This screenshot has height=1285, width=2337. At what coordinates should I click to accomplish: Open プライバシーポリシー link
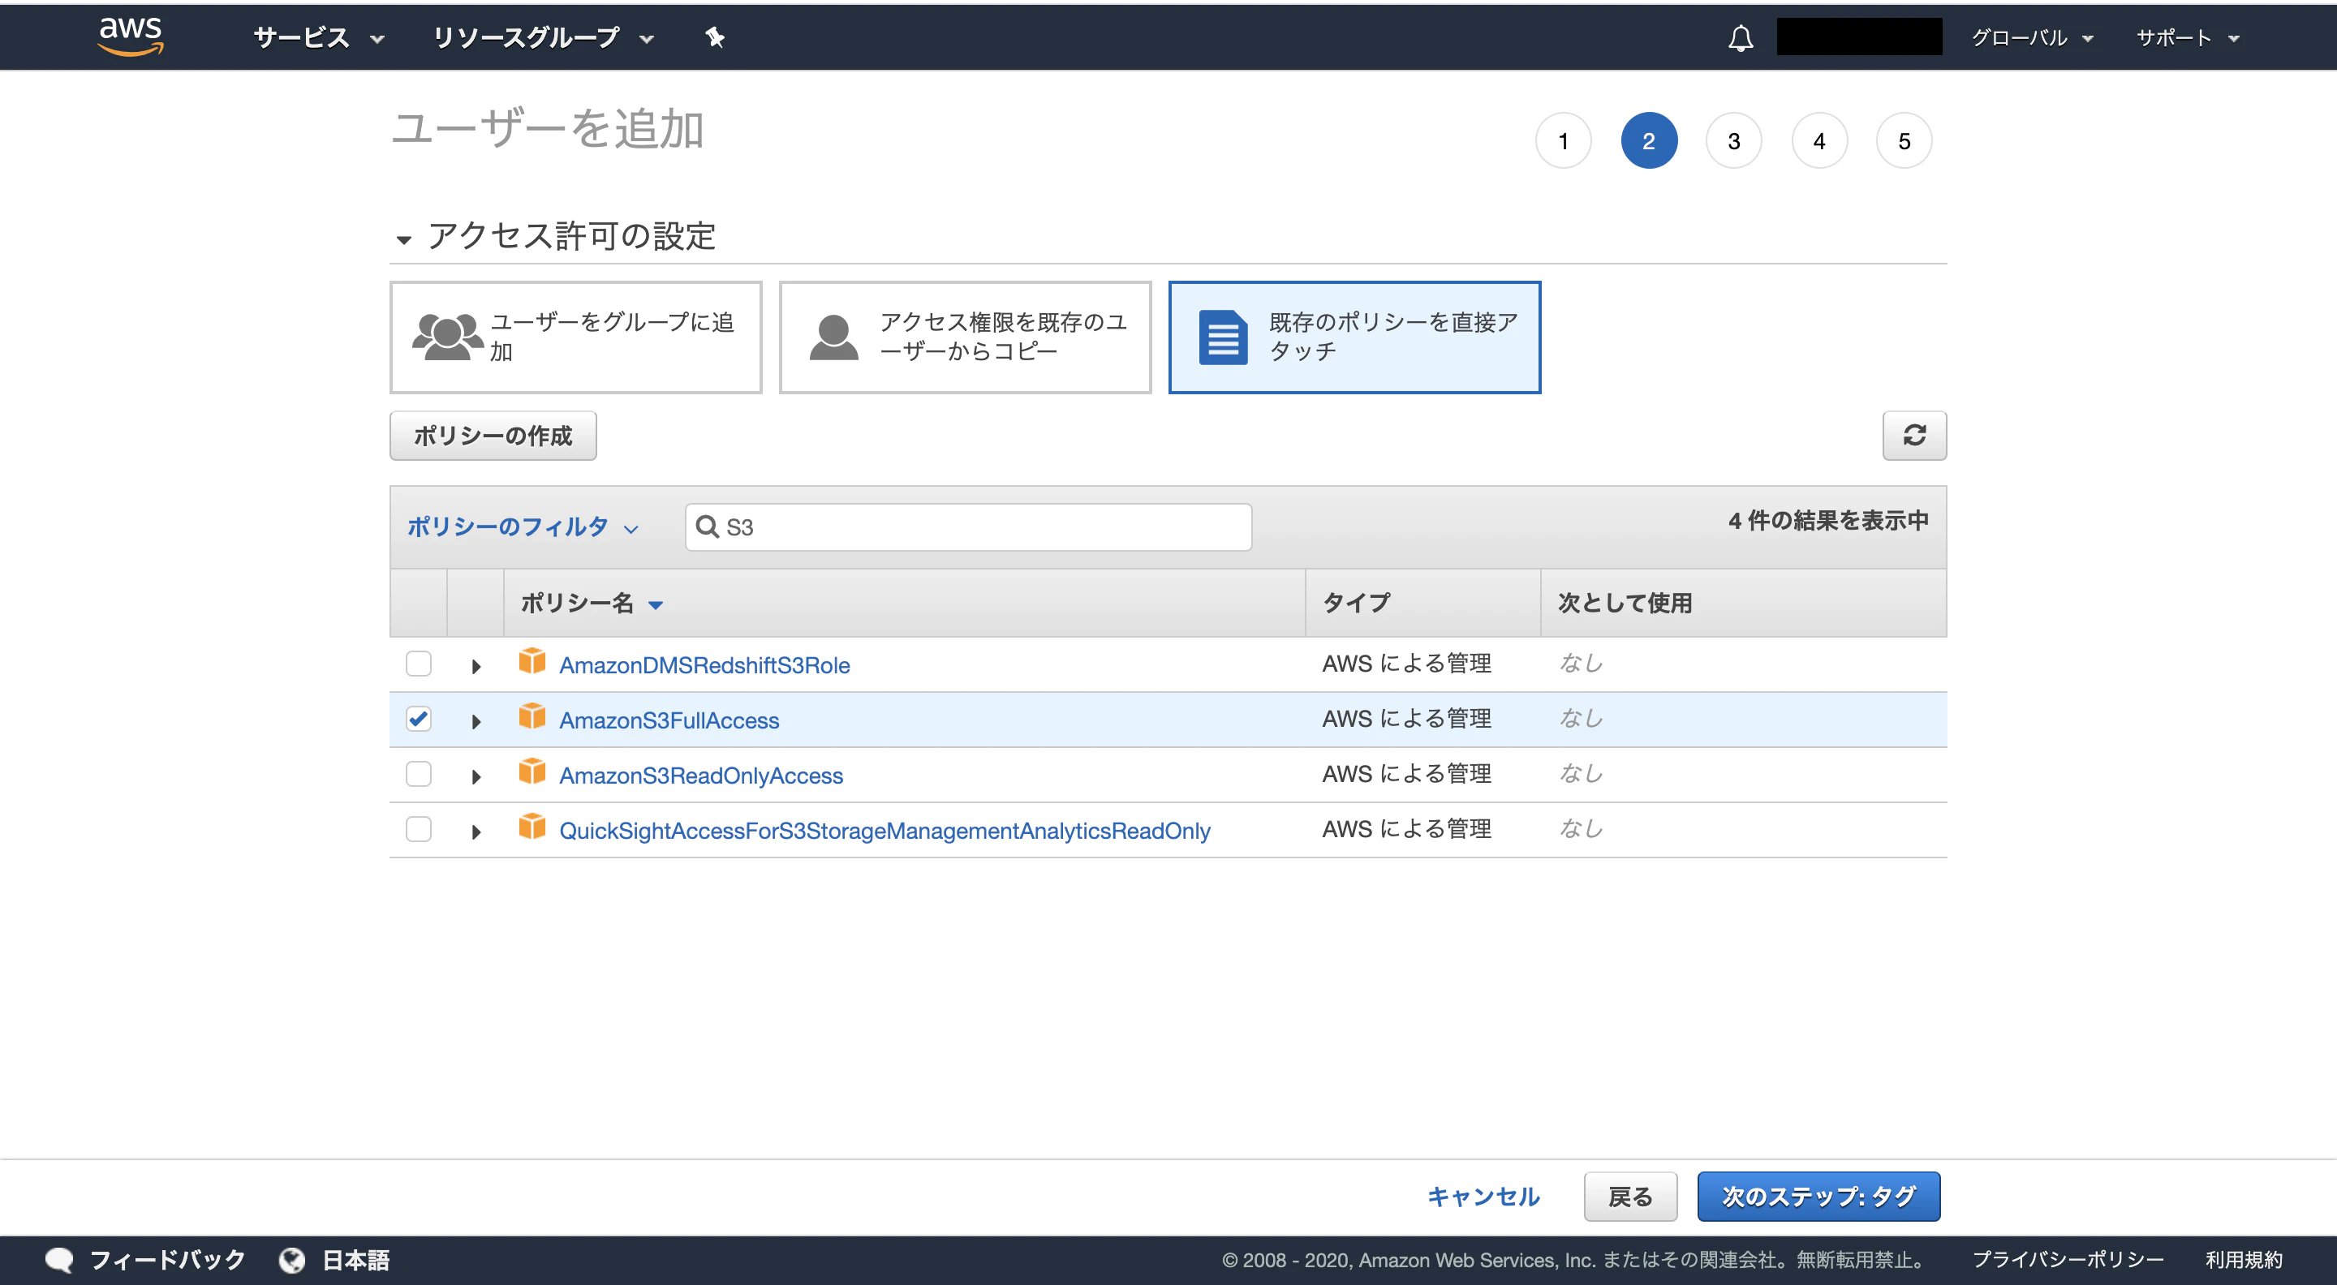(2068, 1260)
